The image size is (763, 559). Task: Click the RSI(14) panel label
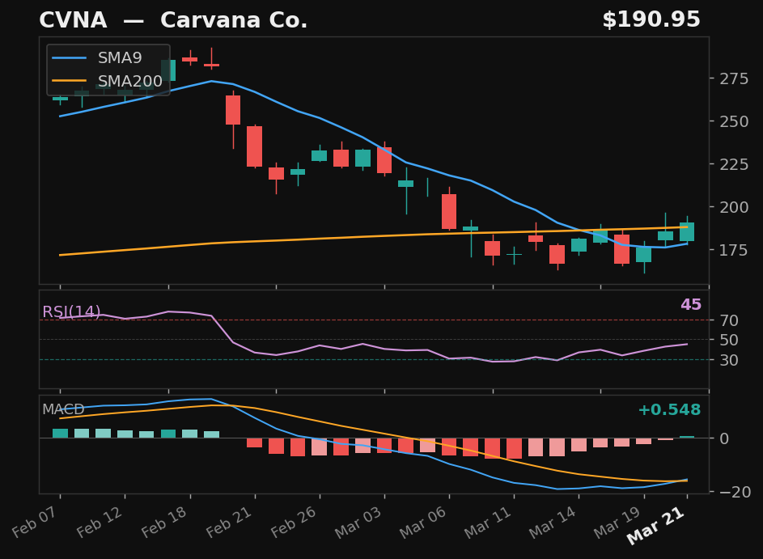71,311
